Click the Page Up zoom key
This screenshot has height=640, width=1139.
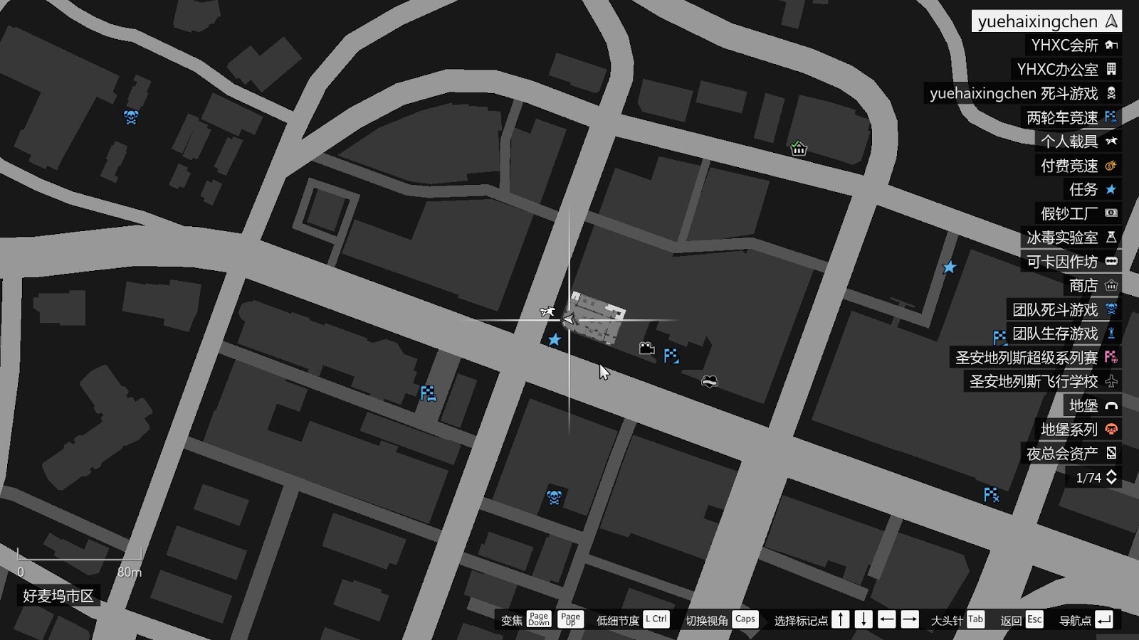571,619
